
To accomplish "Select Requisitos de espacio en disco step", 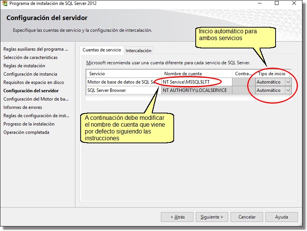I will tap(34, 82).
